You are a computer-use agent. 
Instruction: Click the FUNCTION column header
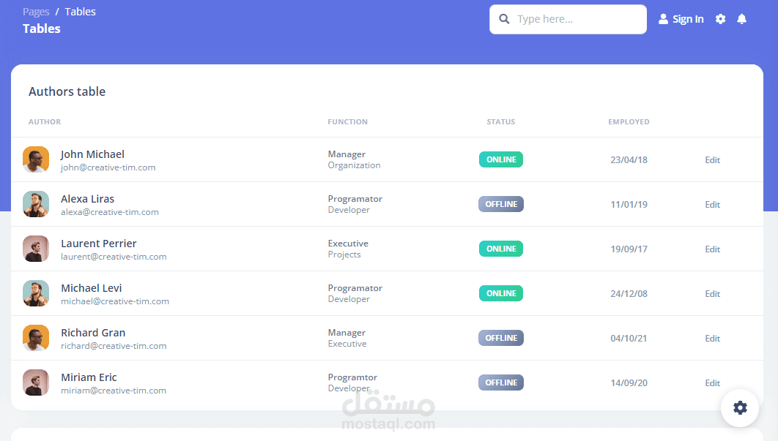pos(348,122)
